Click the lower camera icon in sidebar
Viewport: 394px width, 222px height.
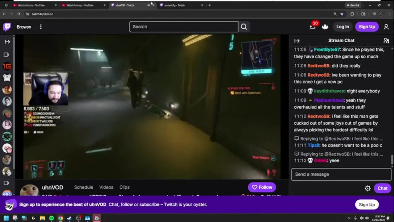6,183
